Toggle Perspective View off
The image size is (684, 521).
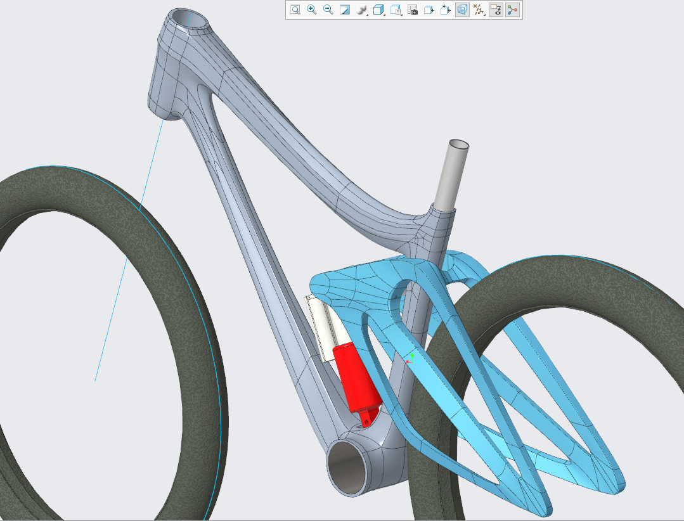coord(462,10)
